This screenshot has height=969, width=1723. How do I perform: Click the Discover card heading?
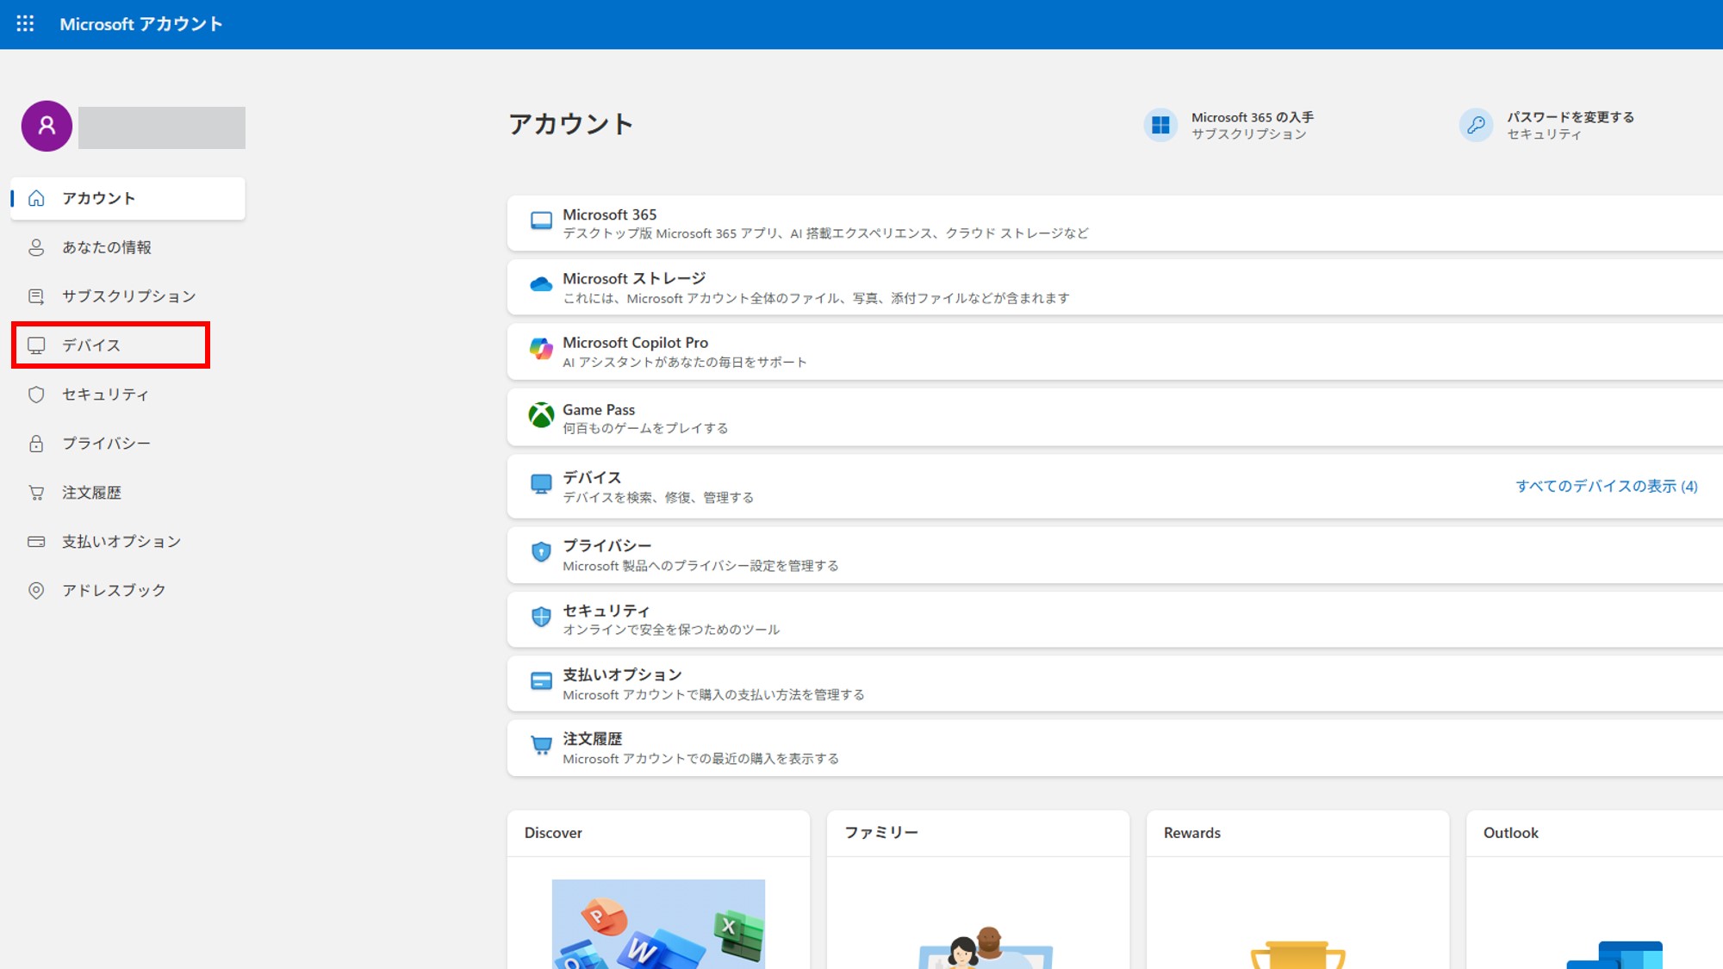(553, 833)
